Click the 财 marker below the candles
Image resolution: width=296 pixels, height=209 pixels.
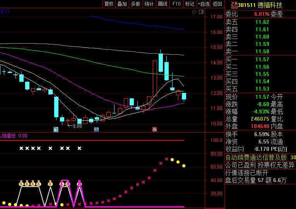point(96,129)
